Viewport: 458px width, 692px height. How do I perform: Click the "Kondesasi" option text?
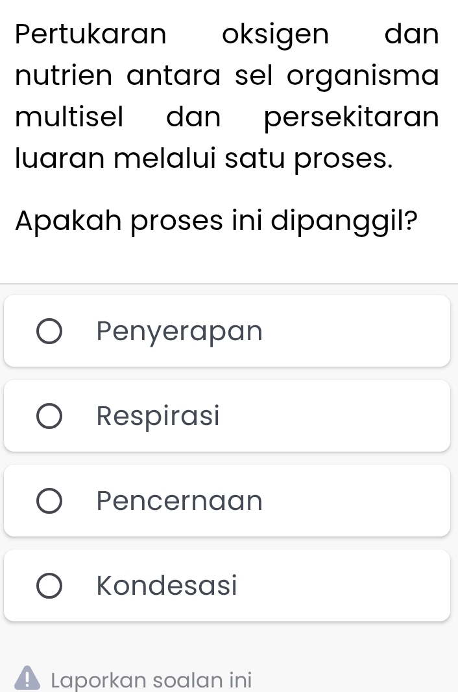(167, 586)
